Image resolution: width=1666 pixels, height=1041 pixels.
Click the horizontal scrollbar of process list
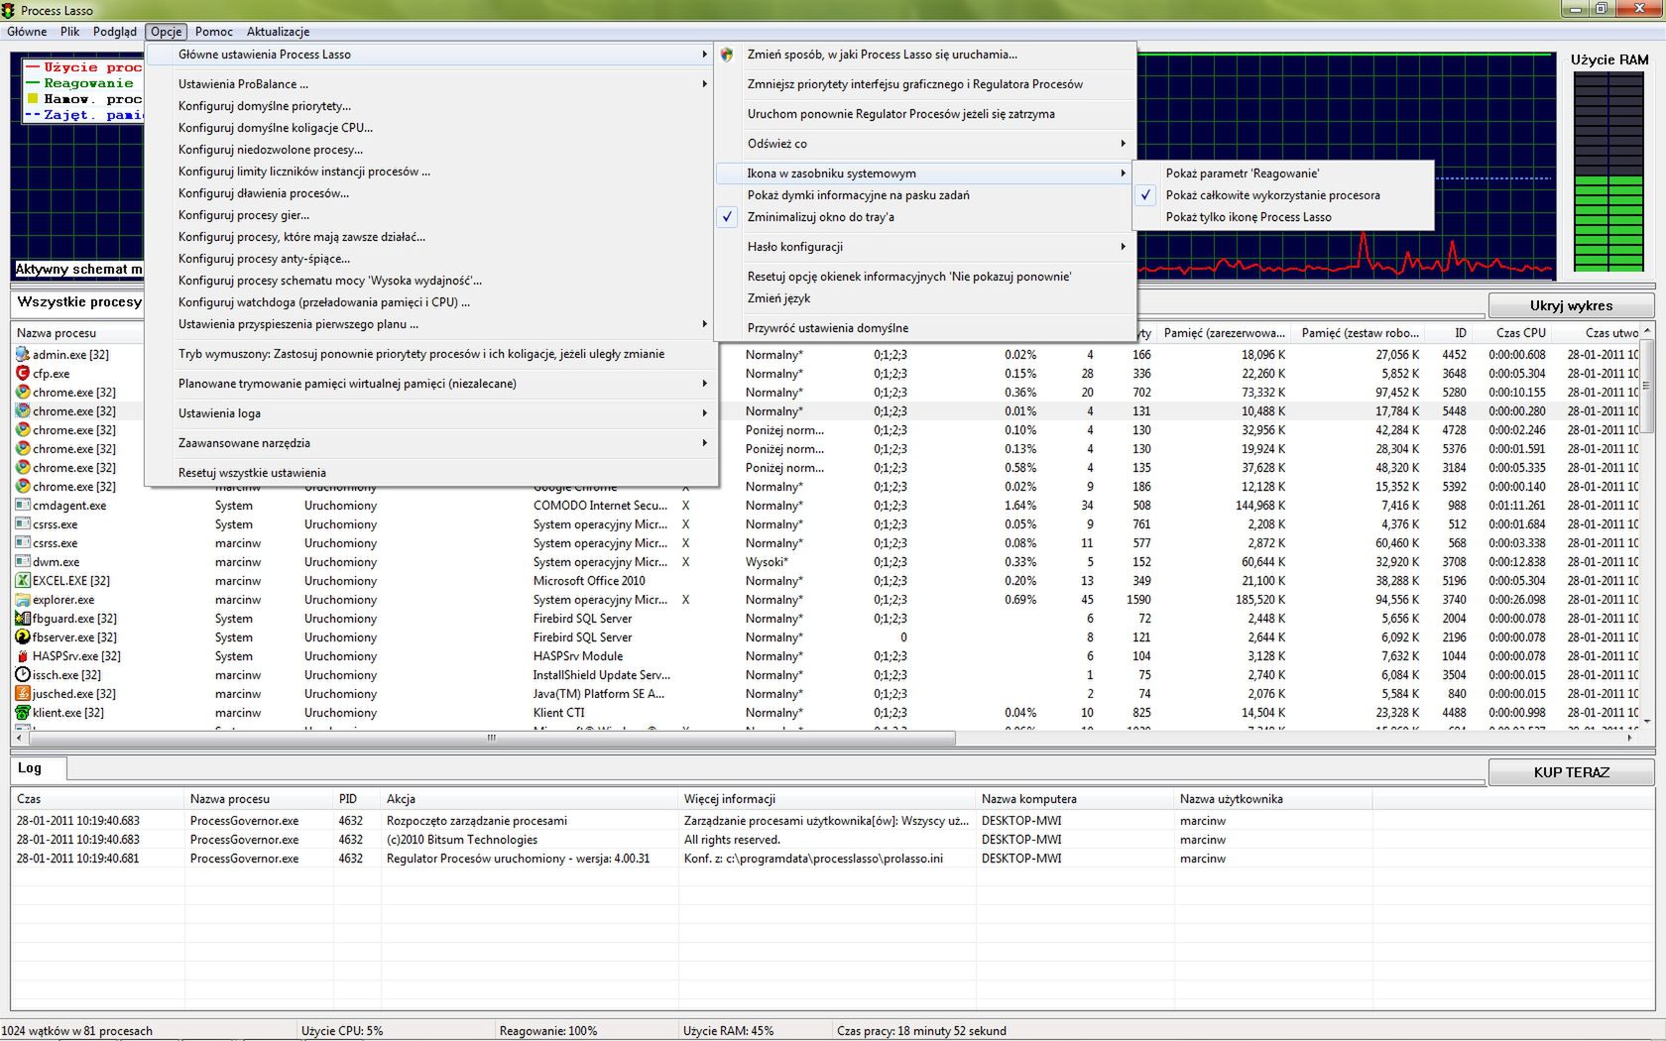pyautogui.click(x=491, y=738)
